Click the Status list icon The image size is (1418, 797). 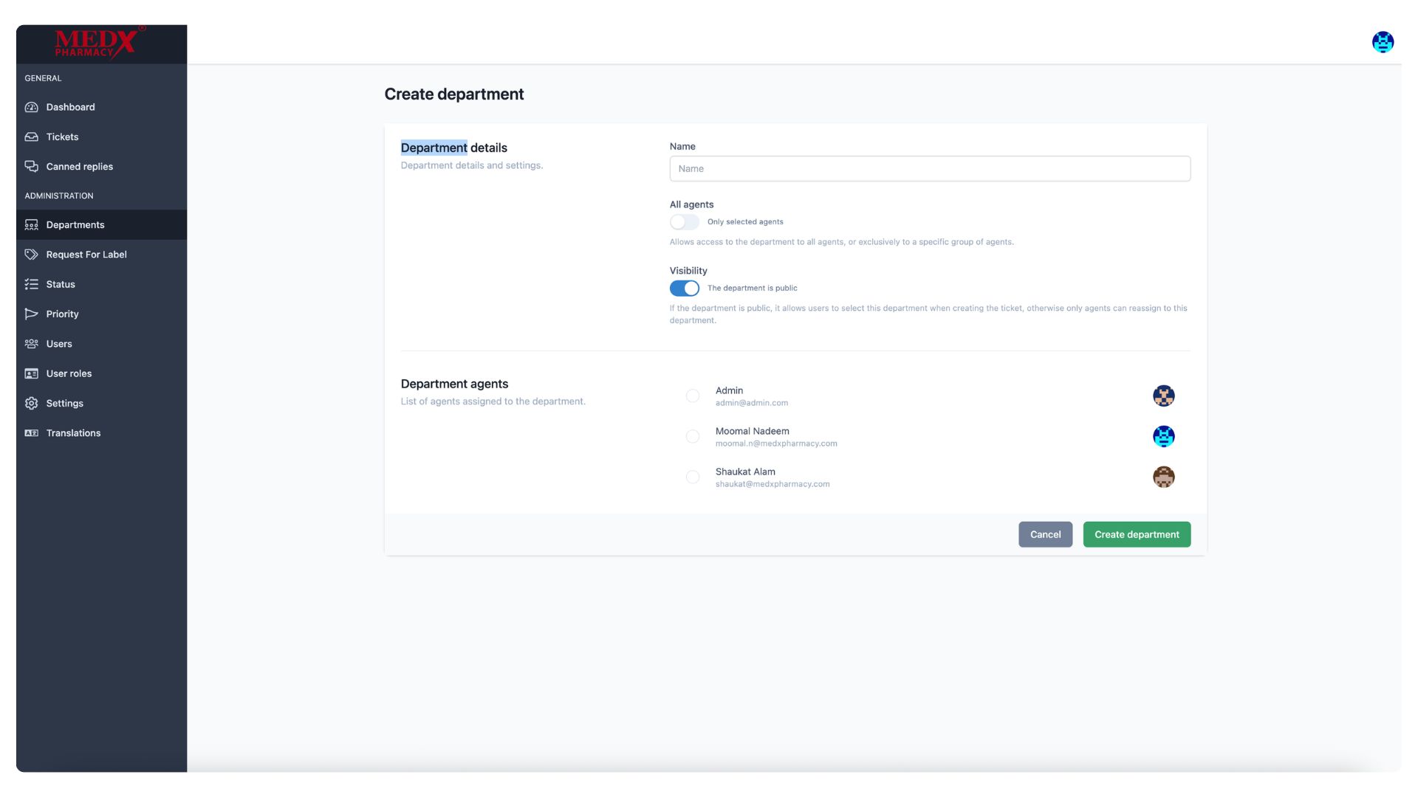click(31, 284)
